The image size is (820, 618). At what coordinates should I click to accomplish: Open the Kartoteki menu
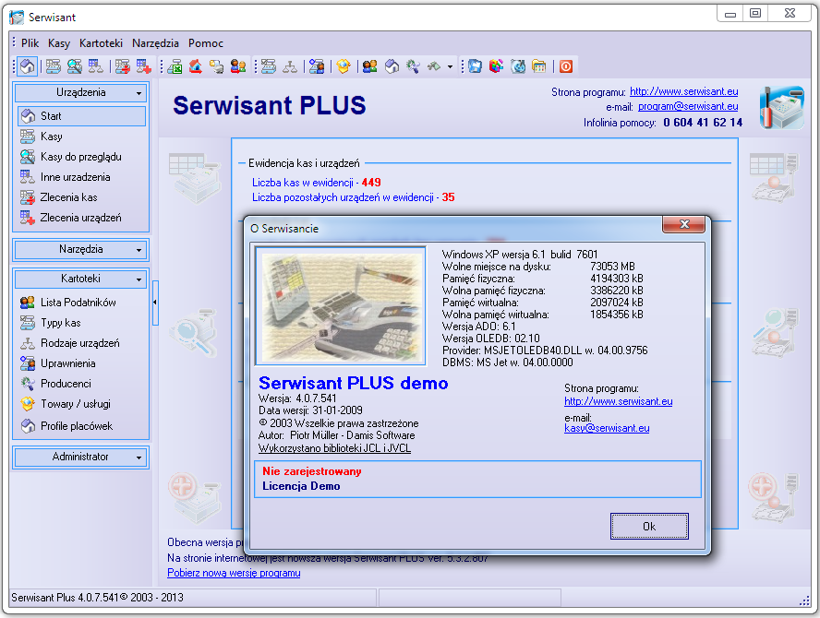coord(101,43)
